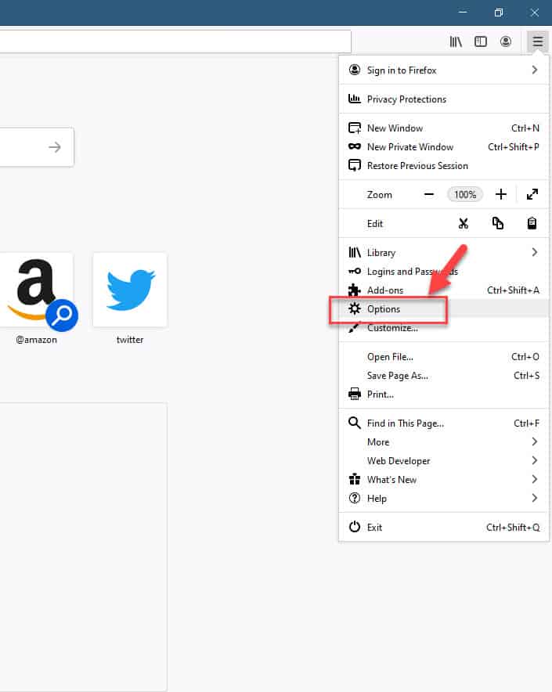Click the Privacy Protections chart icon
This screenshot has width=552, height=692.
tap(355, 99)
